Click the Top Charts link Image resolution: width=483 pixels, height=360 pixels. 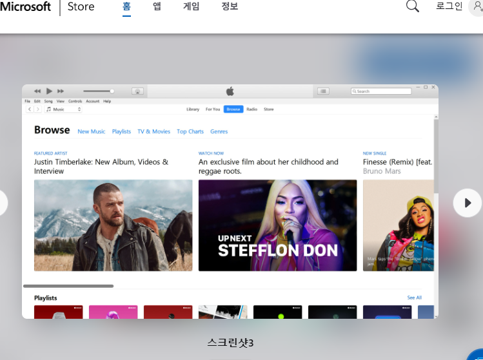point(190,131)
